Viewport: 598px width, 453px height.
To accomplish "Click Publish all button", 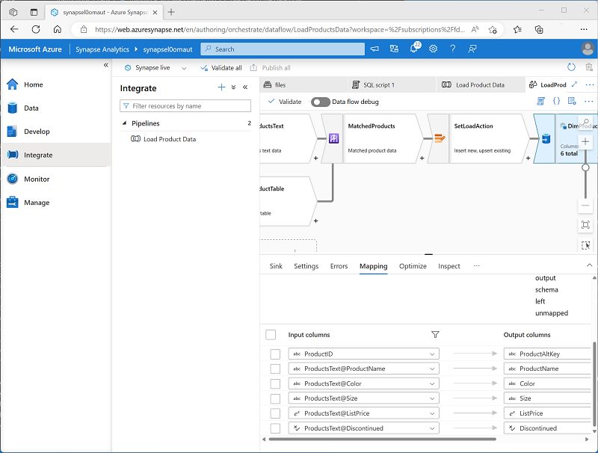I will coord(271,68).
